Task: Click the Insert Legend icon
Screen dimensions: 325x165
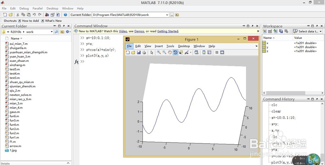Action: point(209,52)
